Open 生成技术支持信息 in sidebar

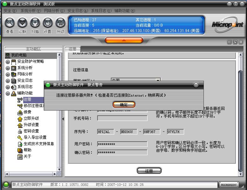pos(38,144)
